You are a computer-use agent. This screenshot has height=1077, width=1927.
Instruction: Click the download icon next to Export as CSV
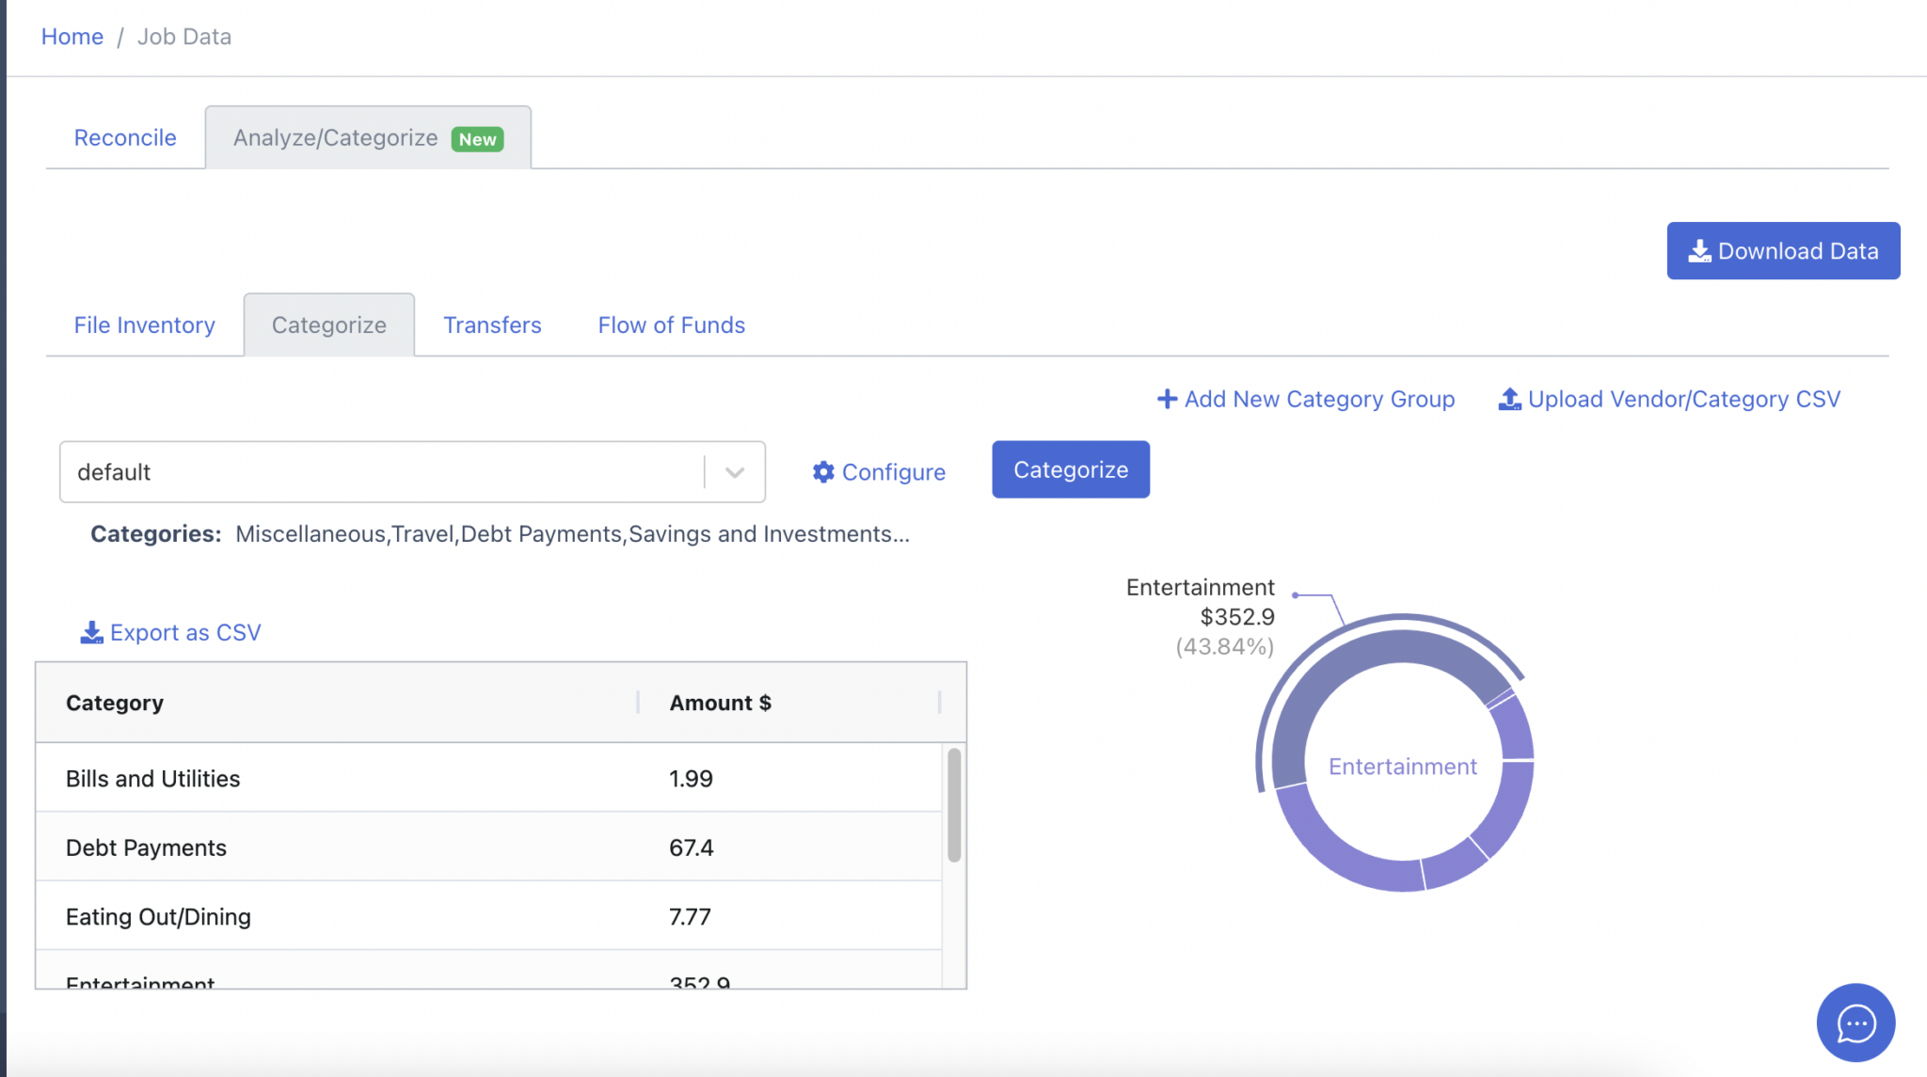91,631
